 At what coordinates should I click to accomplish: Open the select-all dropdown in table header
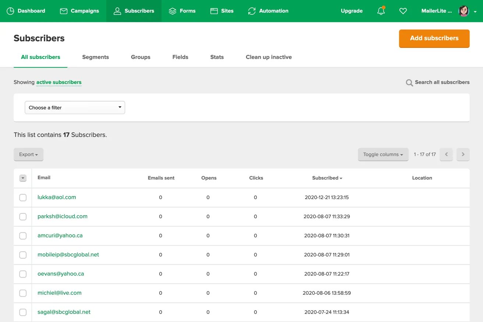[23, 178]
